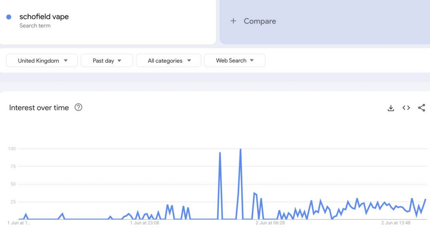Click the Compare label to add term

[260, 21]
